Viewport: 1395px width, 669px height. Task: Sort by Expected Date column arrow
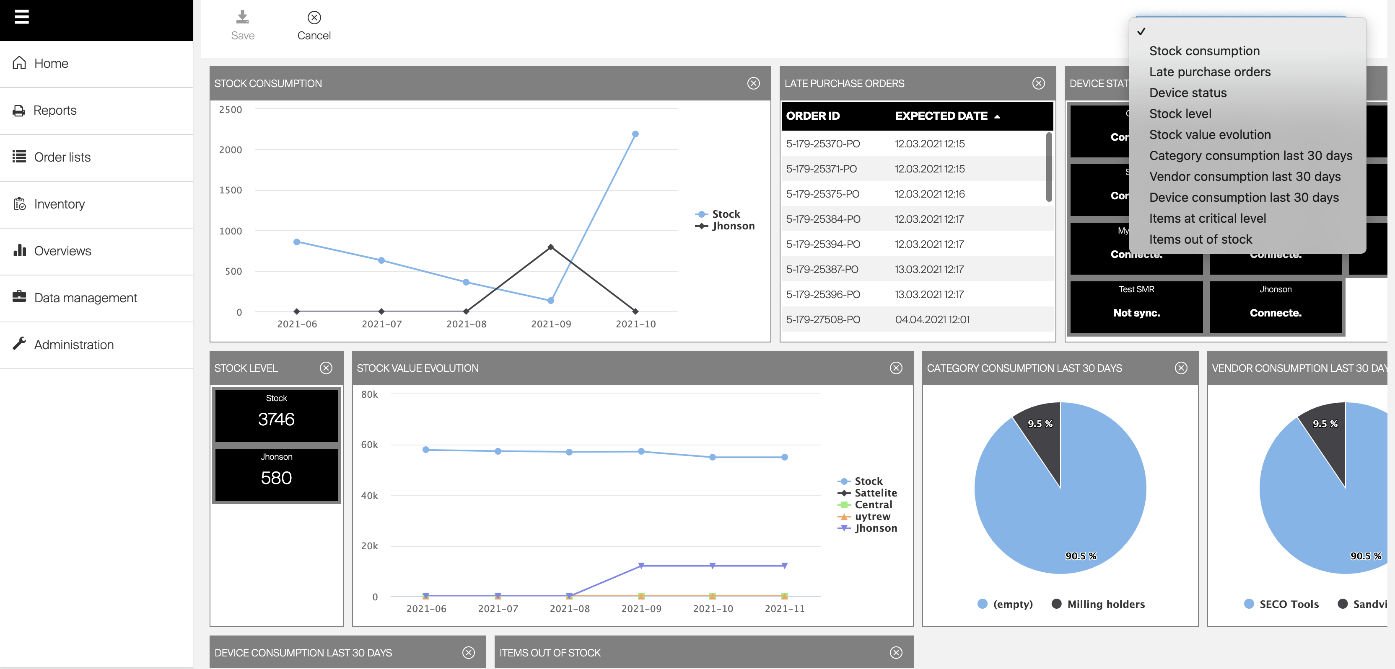pos(997,116)
